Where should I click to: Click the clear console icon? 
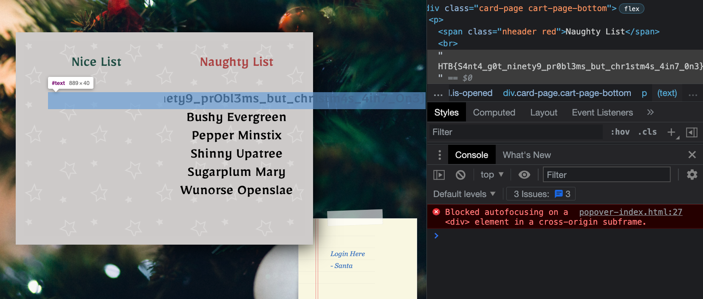coord(460,175)
